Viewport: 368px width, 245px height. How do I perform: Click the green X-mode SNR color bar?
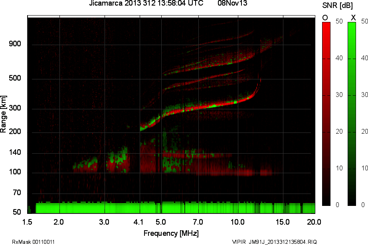pos(352,114)
